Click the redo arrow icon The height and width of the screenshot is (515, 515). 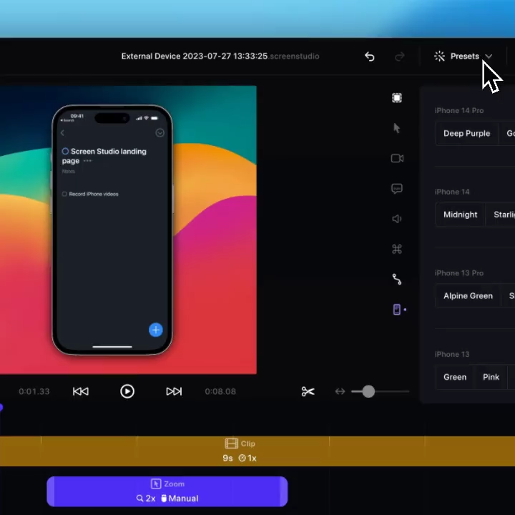400,57
